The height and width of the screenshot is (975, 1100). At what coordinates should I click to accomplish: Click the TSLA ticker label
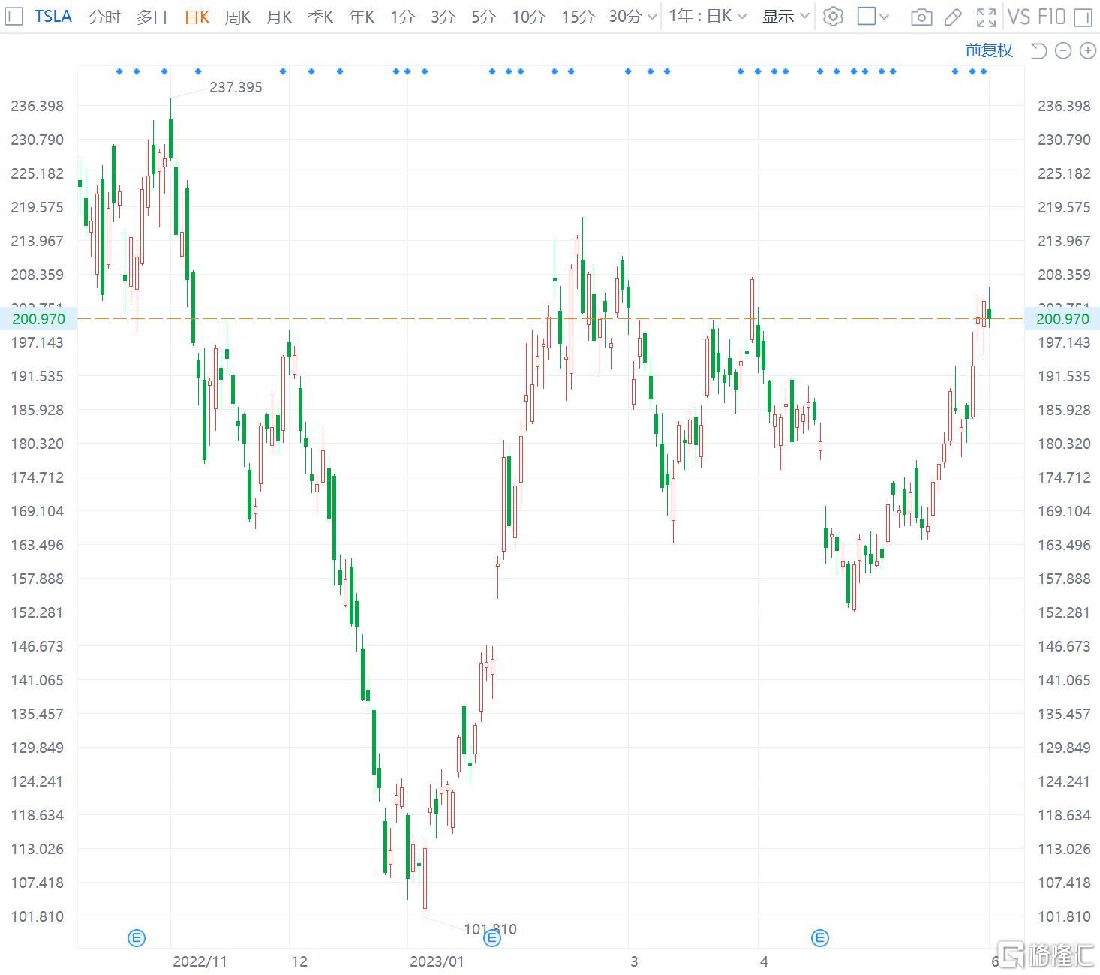tap(53, 16)
